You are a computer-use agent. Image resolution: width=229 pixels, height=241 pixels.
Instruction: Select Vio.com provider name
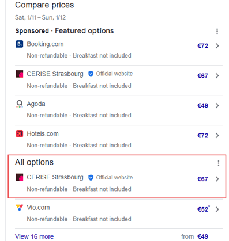coord(38,208)
